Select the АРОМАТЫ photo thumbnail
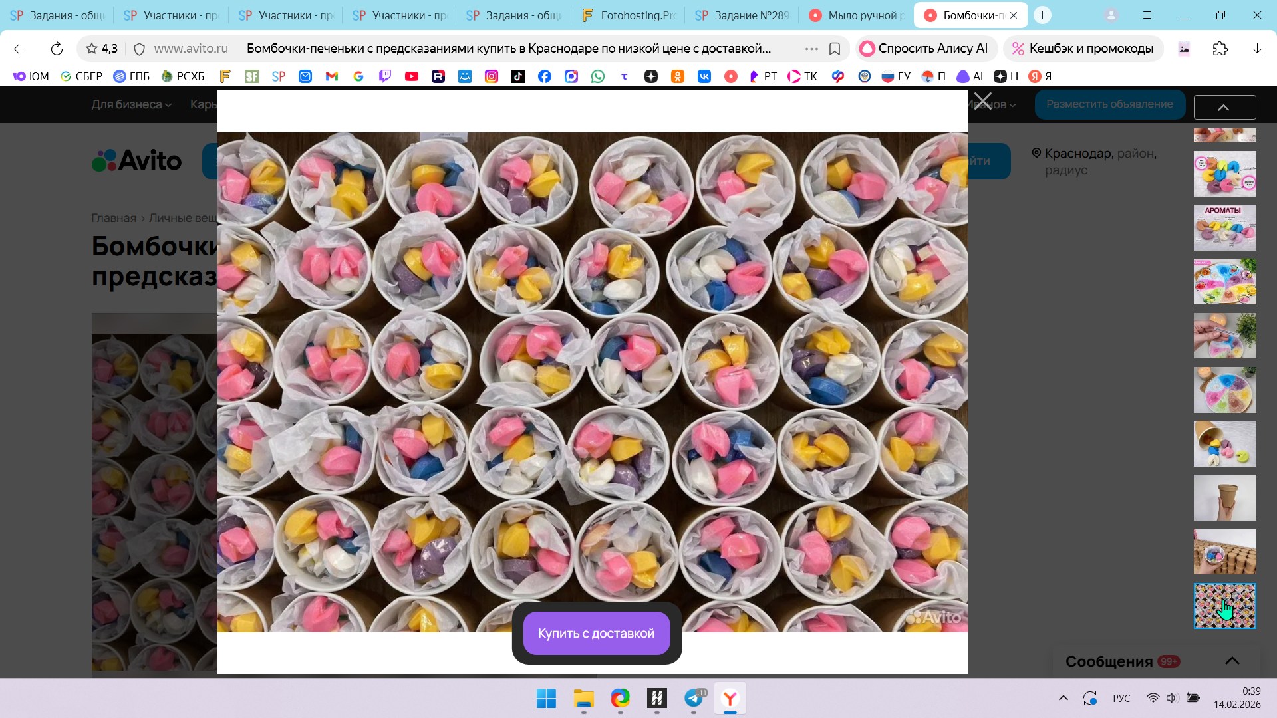Viewport: 1277px width, 718px height. pyautogui.click(x=1224, y=227)
